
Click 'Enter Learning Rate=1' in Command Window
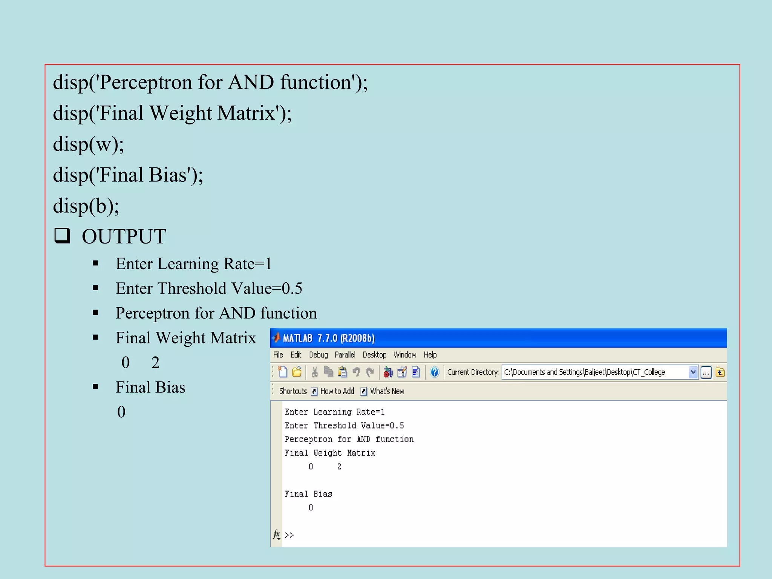pyautogui.click(x=334, y=412)
